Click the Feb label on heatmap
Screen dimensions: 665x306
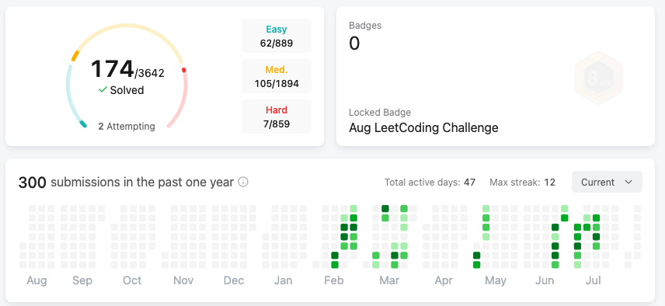tap(334, 280)
